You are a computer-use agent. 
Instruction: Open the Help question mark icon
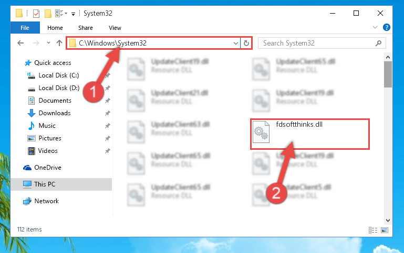point(387,27)
